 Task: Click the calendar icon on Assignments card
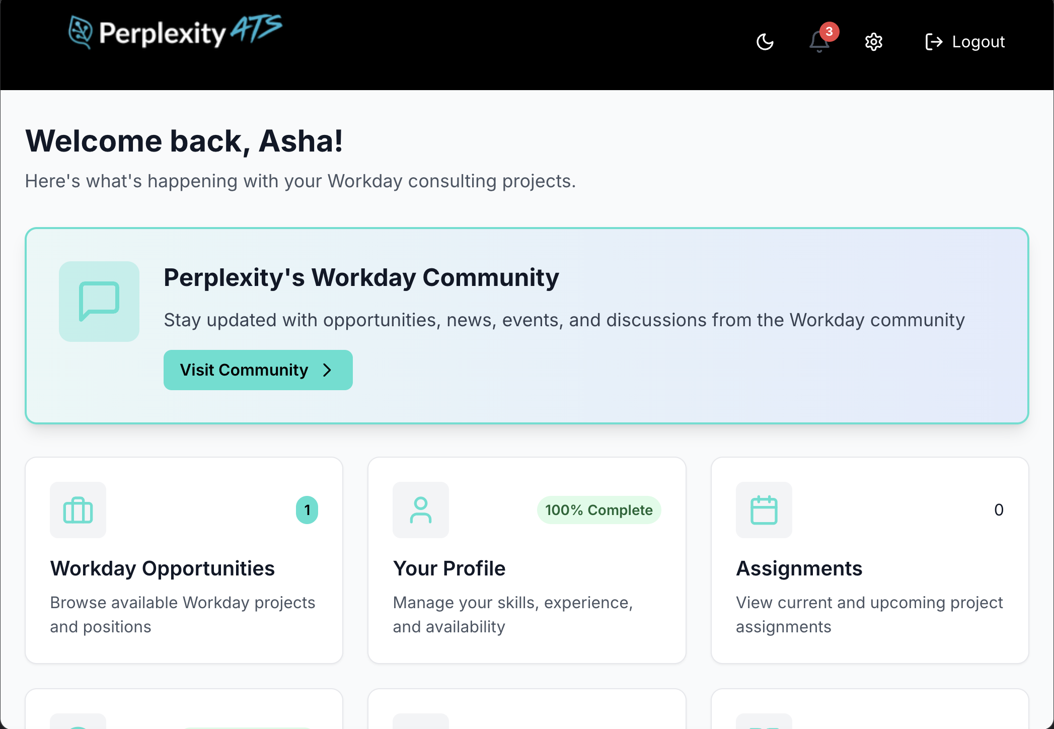pos(764,510)
